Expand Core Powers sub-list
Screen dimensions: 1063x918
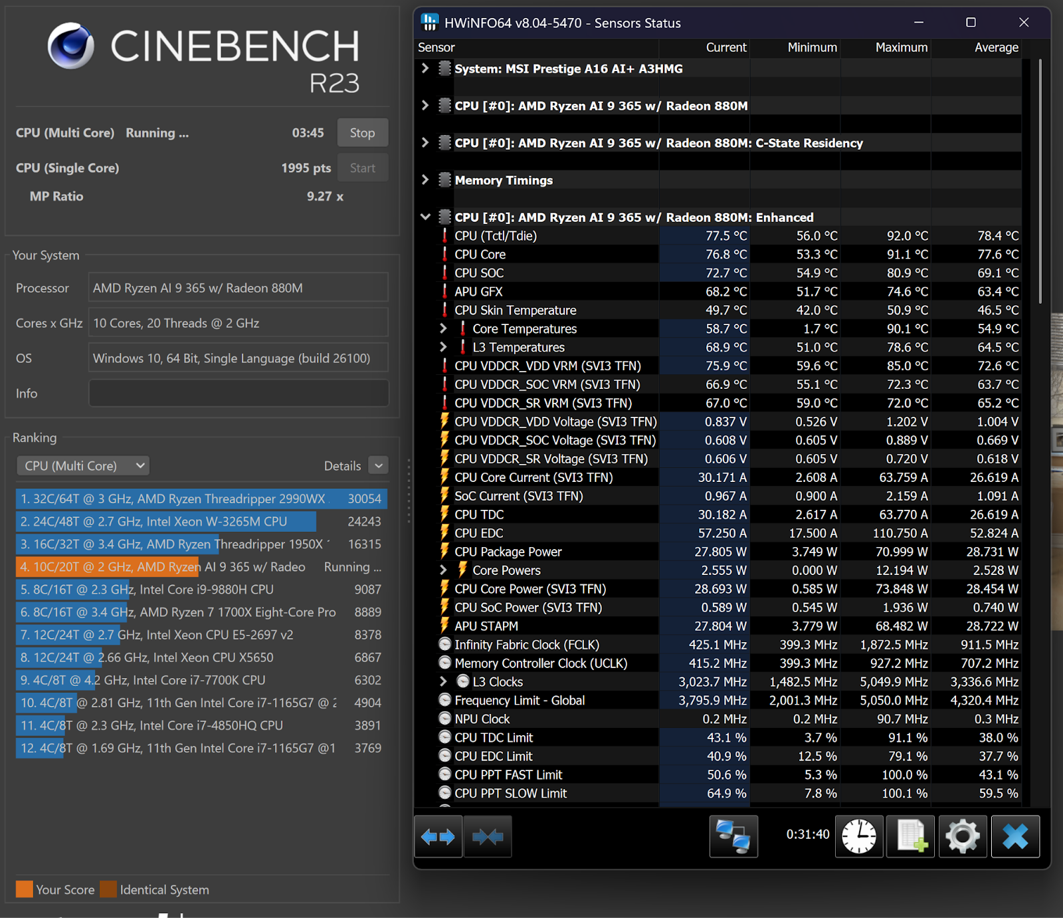tap(443, 570)
